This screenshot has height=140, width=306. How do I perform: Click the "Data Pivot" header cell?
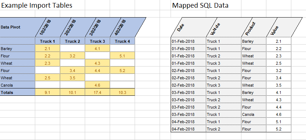tap(18, 27)
